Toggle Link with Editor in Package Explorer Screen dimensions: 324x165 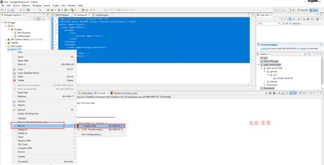pyautogui.click(x=38, y=19)
